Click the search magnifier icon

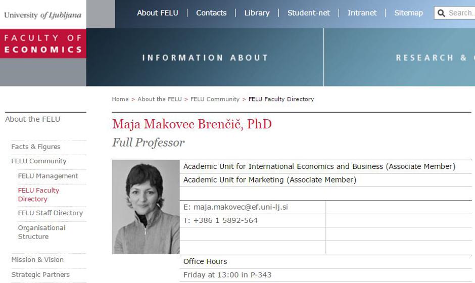[x=441, y=13]
